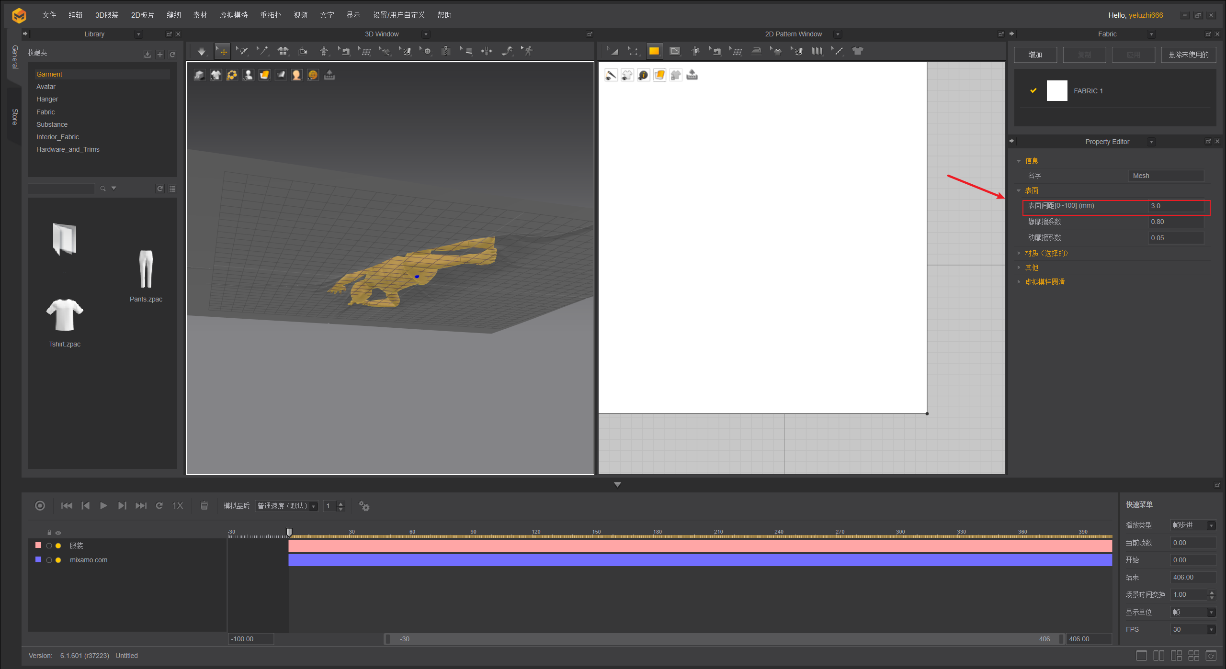Viewport: 1226px width, 669px height.
Task: Click the Simulate down-arrow tool
Action: click(x=201, y=51)
